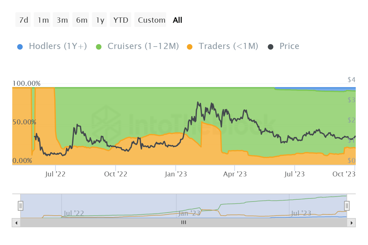The width and height of the screenshot is (368, 245).
Task: Open the Custom date range picker
Action: pyautogui.click(x=151, y=20)
